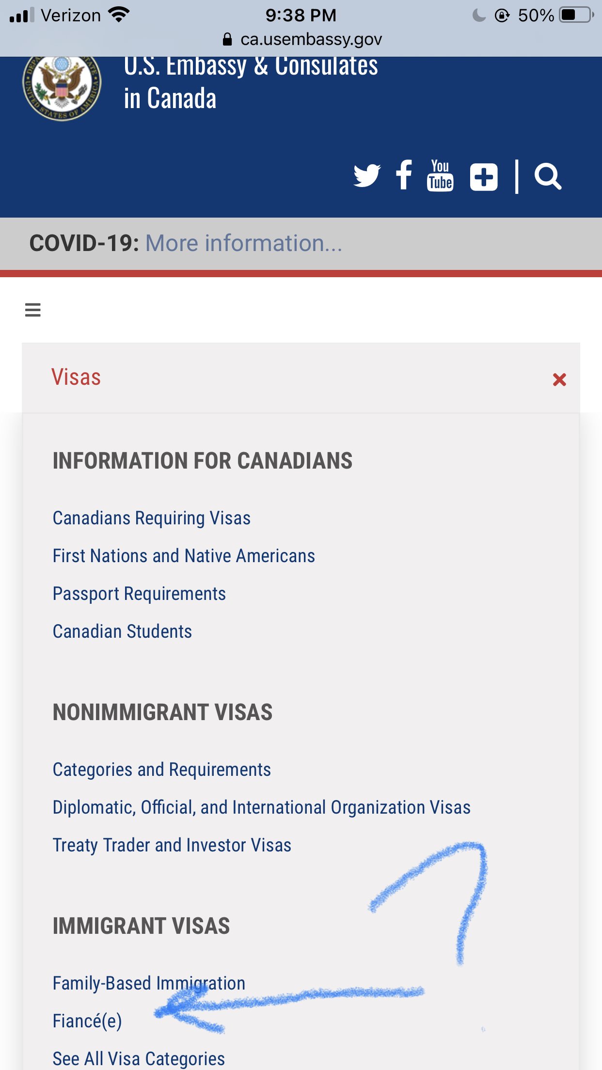Screen dimensions: 602x1070
Task: Open Canadian Students link
Action: tap(122, 631)
